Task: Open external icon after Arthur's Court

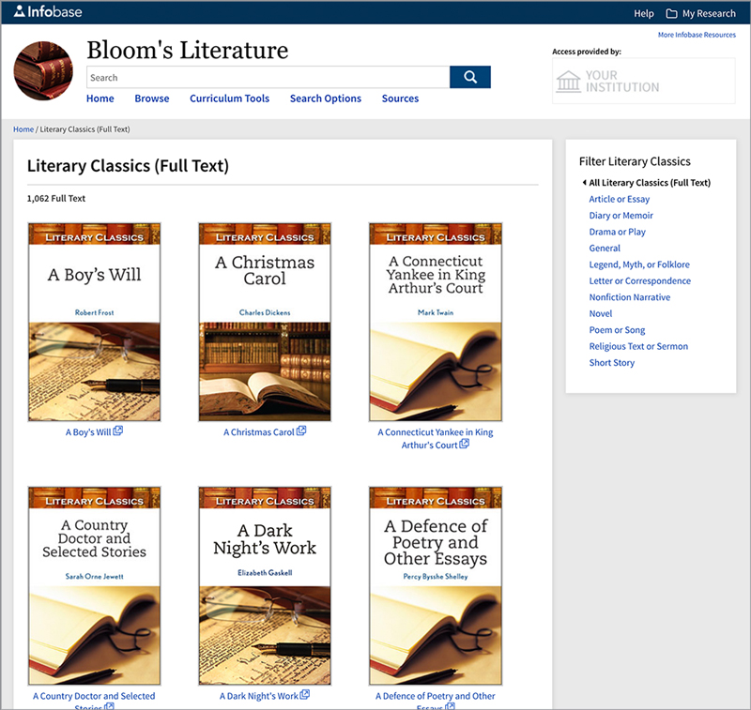Action: (464, 444)
